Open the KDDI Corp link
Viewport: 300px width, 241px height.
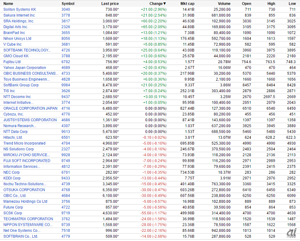click(12, 178)
